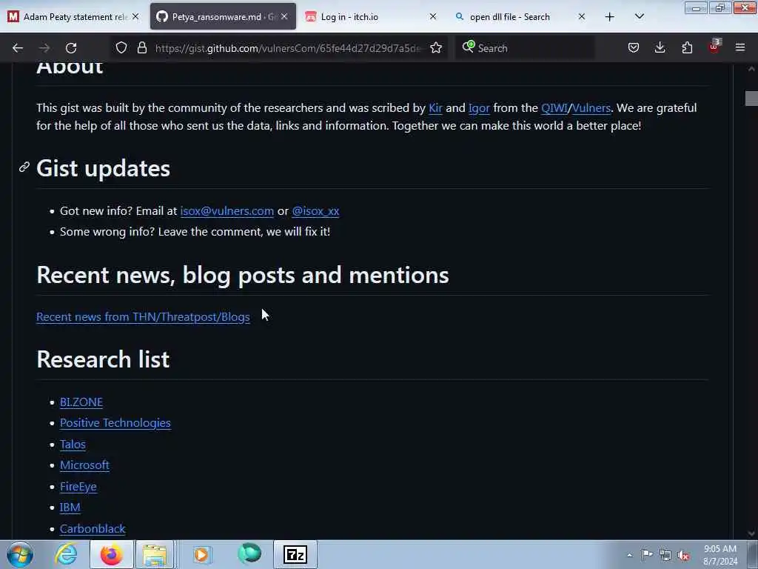Open 7-Zip from the taskbar
Screen dimensions: 758x569
(x=295, y=554)
